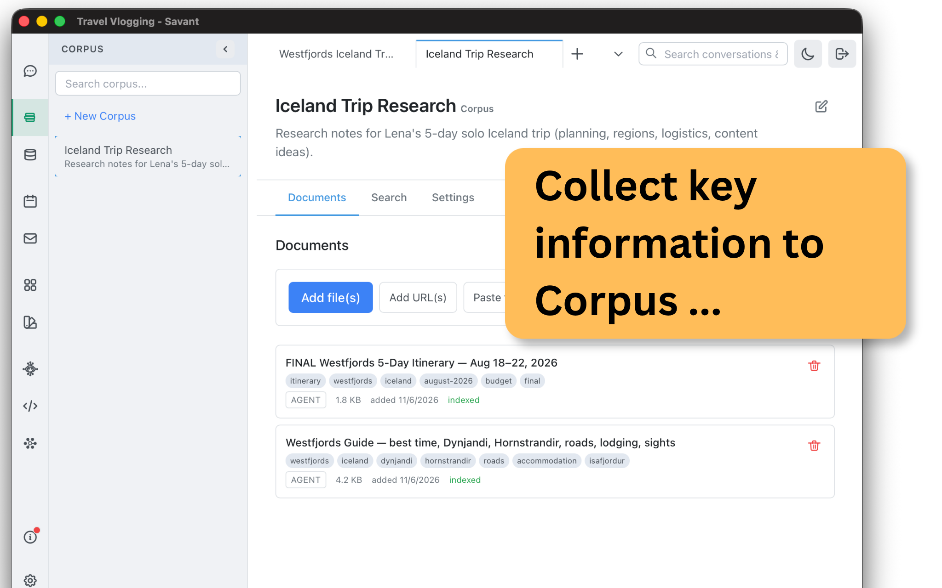Click the budget tag
This screenshot has height=588, width=942.
point(498,381)
